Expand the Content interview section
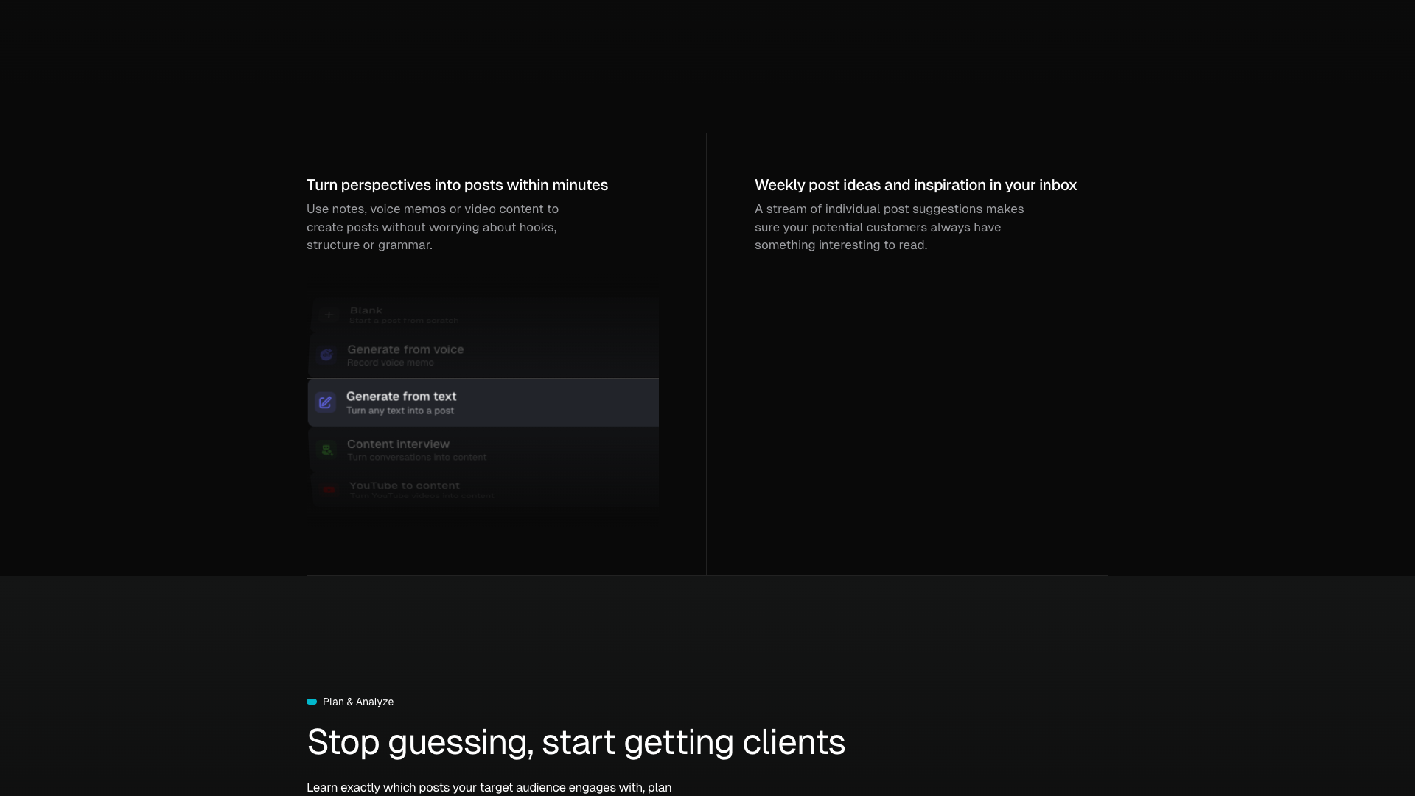Image resolution: width=1415 pixels, height=796 pixels. [x=483, y=450]
